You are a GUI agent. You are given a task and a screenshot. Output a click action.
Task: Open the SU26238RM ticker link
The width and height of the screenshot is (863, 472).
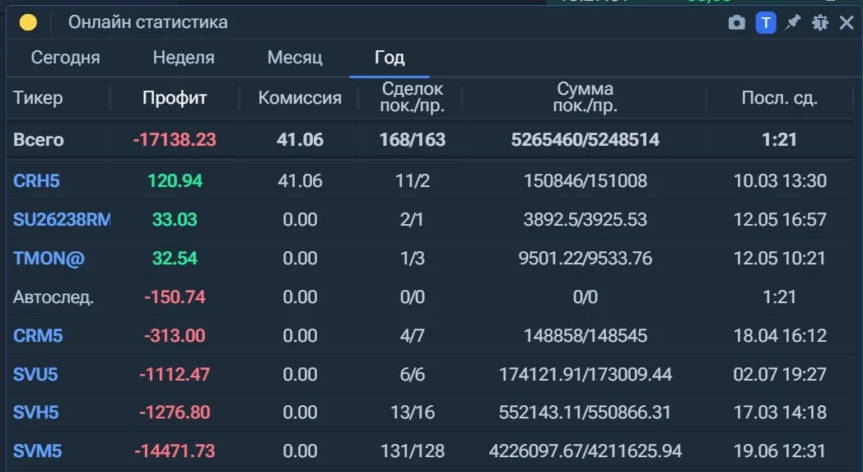(x=62, y=219)
